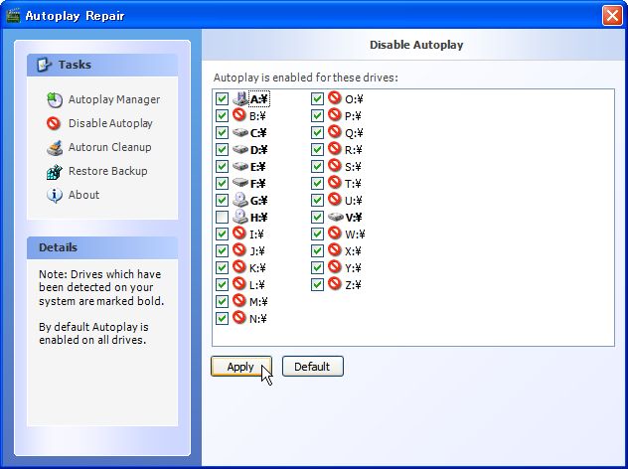Toggle the P:¥ drive checkbox
628x469 pixels.
(x=317, y=115)
